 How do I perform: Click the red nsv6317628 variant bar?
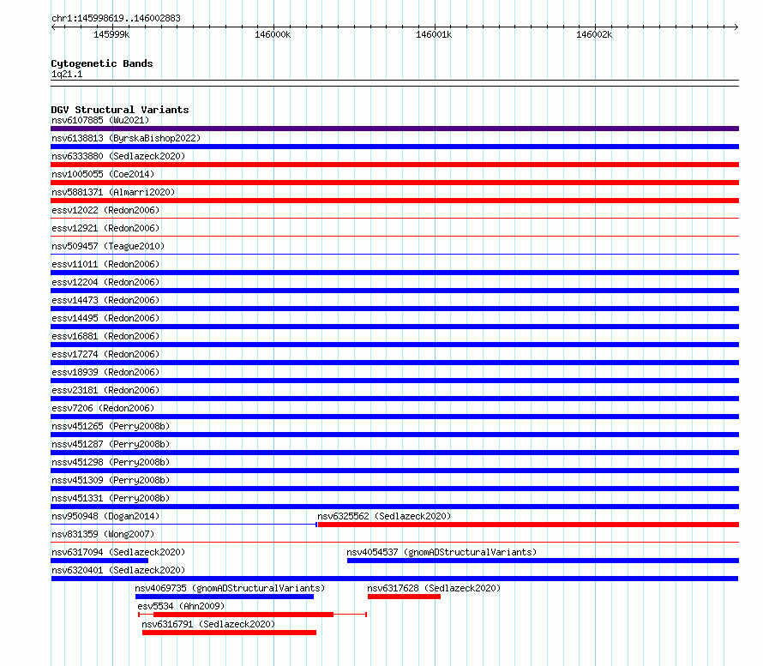[404, 597]
